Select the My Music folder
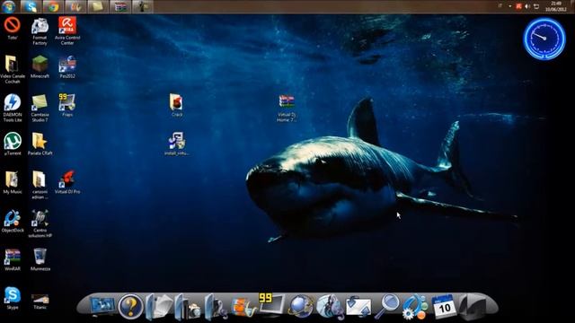 coord(12,182)
